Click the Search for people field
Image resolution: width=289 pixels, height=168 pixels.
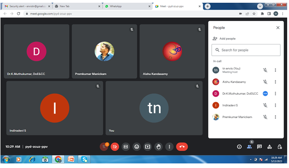tap(246, 50)
